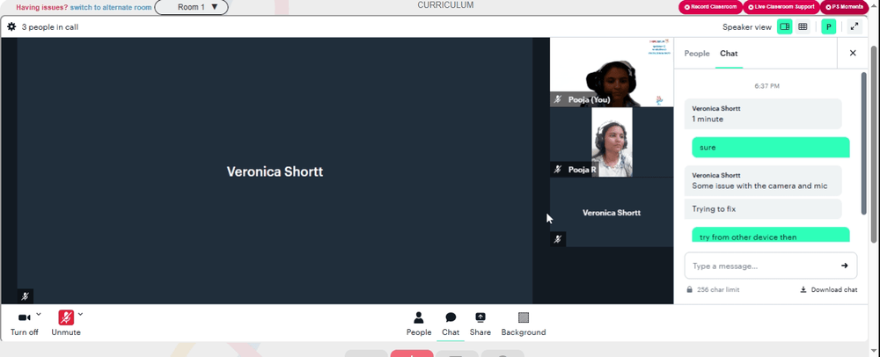Click the CURRICULUM heading at top
Viewport: 880px width, 357px height.
pos(445,5)
